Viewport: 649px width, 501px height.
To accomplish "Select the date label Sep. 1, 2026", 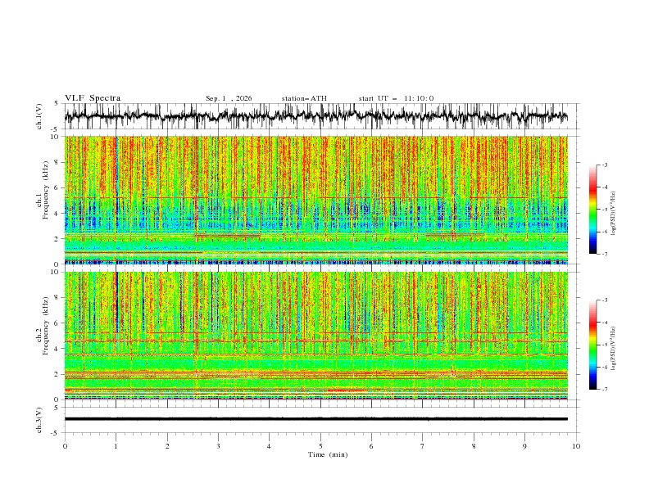I will tap(229, 98).
